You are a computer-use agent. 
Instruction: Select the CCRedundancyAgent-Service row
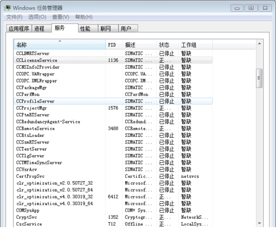click(x=113, y=122)
